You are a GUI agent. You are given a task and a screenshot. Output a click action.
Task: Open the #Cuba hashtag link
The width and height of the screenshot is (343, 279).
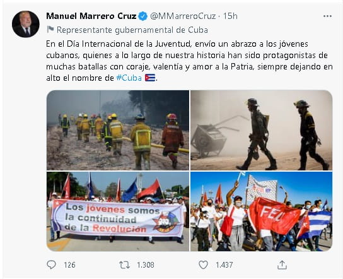[129, 78]
